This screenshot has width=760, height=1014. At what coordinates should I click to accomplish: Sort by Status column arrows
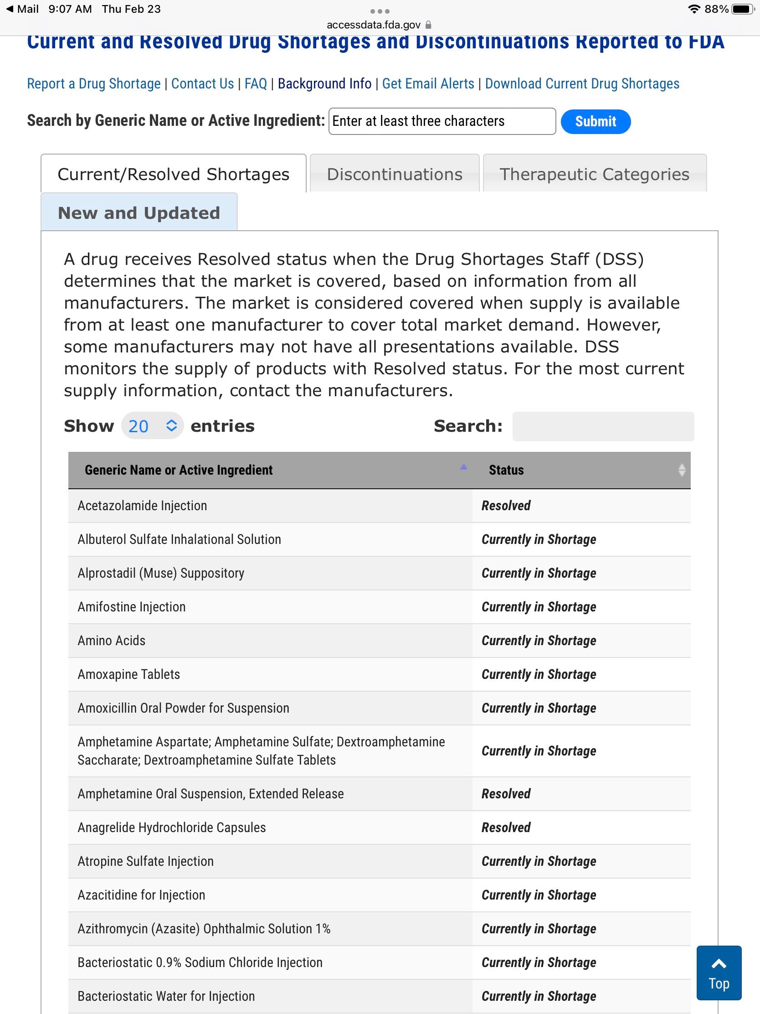681,470
